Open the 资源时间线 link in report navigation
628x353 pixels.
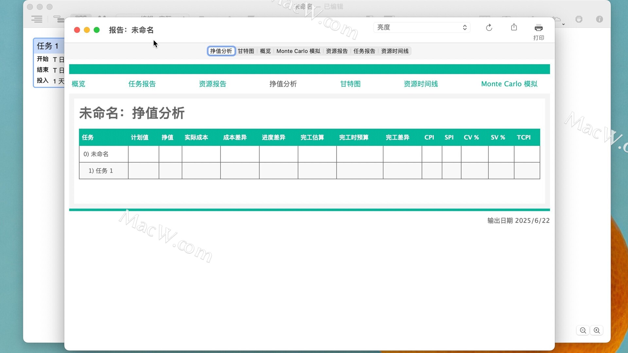(421, 84)
